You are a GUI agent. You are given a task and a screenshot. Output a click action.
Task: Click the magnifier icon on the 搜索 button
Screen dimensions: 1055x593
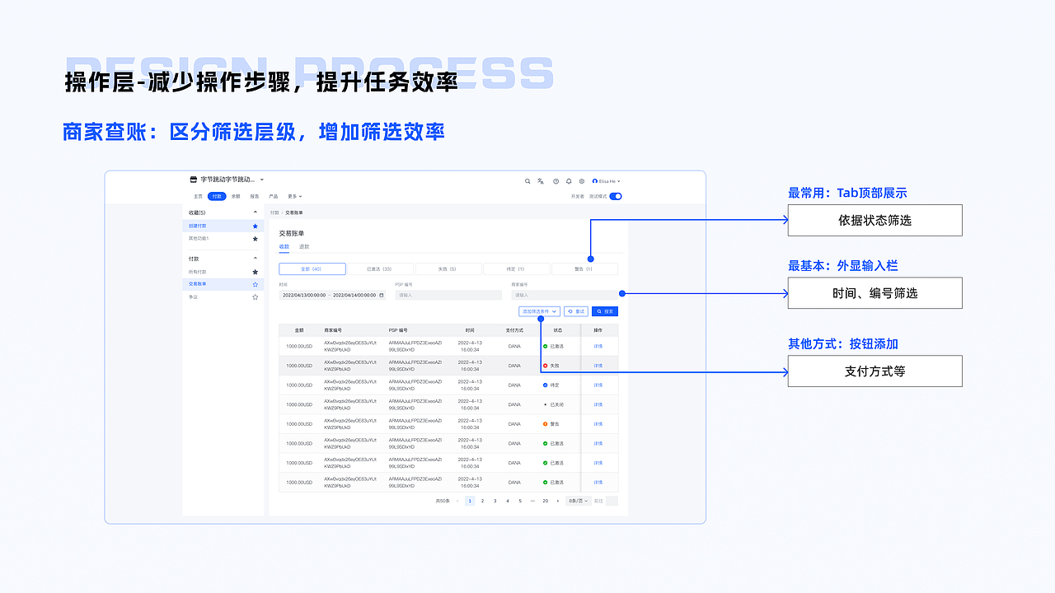tap(598, 311)
